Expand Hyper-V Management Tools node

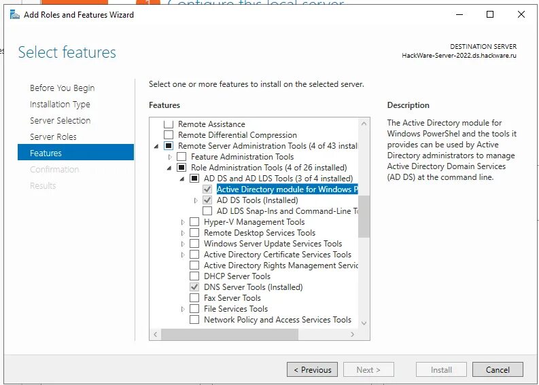tap(183, 222)
